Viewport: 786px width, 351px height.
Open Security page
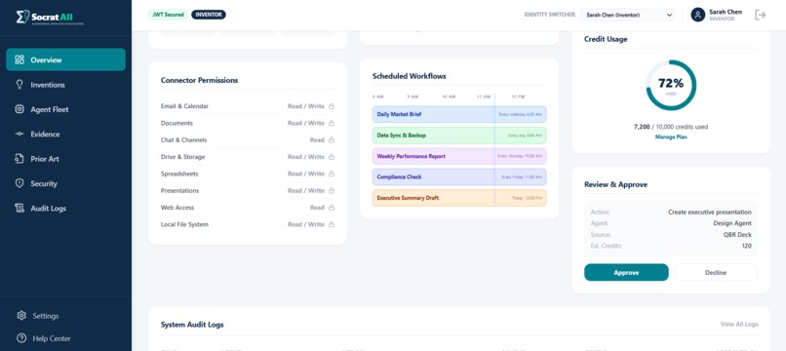tap(65, 183)
